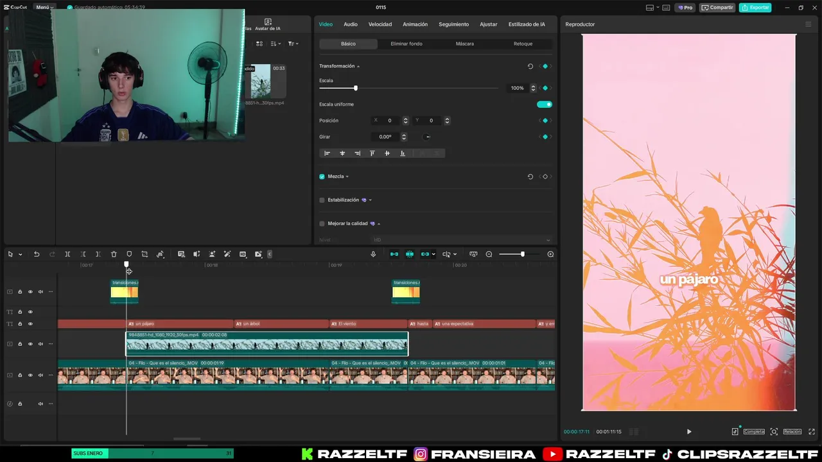Screen dimensions: 822x462
Task: Adjust the timeline zoom slider
Action: (x=522, y=254)
